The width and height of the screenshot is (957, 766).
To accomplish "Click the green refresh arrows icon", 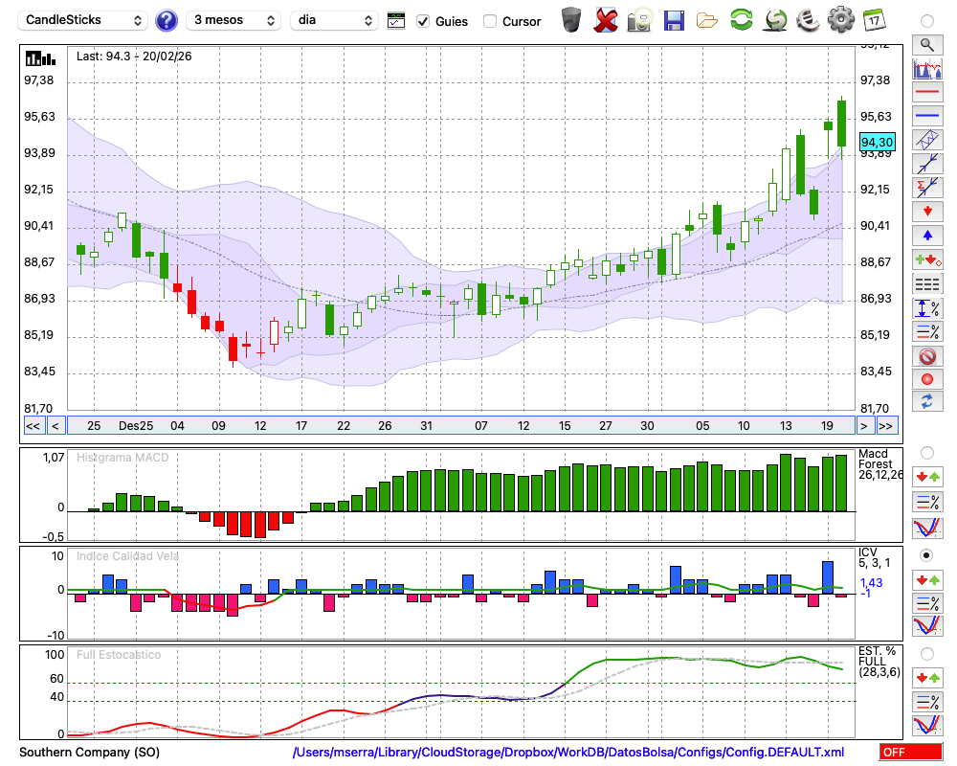I will [x=741, y=19].
